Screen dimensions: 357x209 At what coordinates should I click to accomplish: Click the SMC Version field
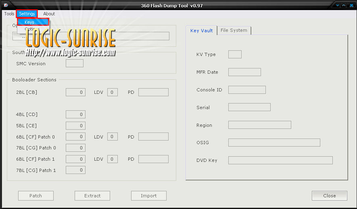75,63
